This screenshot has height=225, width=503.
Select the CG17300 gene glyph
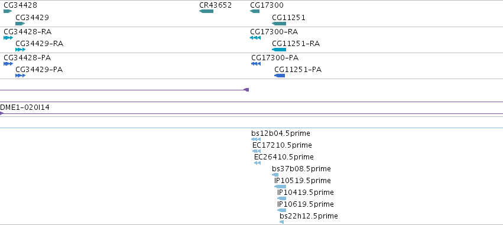tap(255, 11)
